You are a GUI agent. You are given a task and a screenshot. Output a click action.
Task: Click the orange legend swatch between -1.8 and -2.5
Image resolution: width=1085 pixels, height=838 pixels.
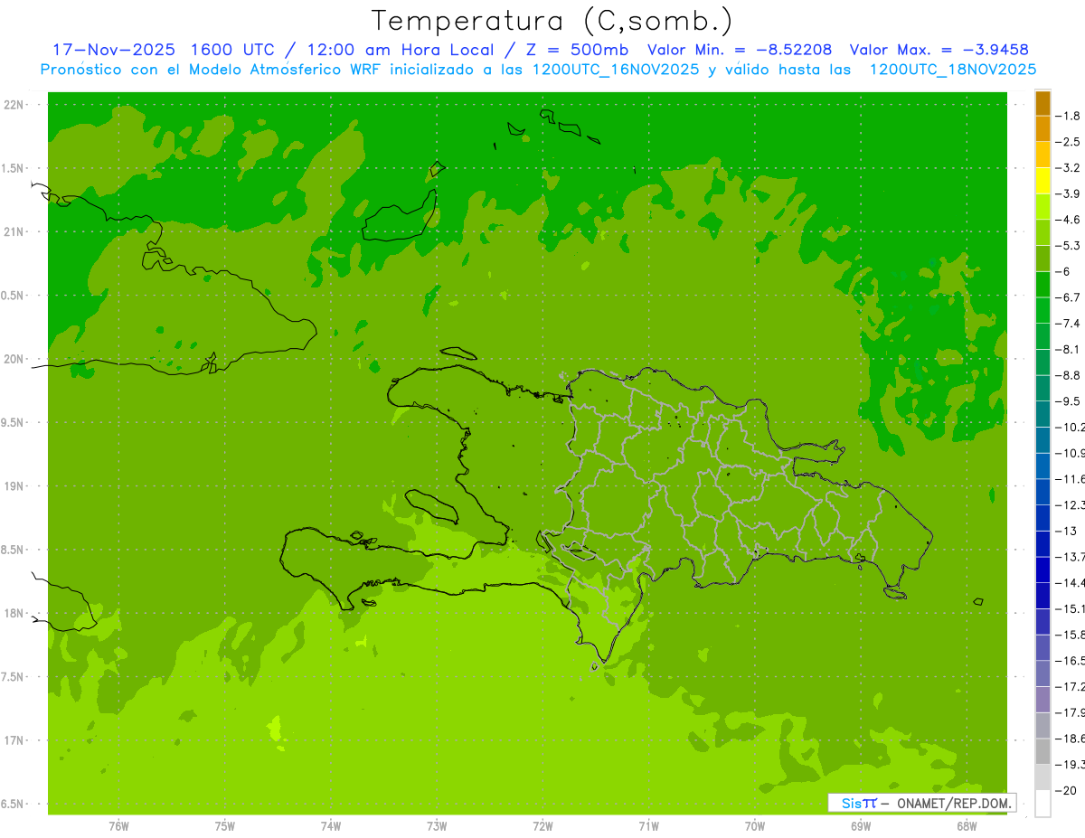coord(1043,128)
